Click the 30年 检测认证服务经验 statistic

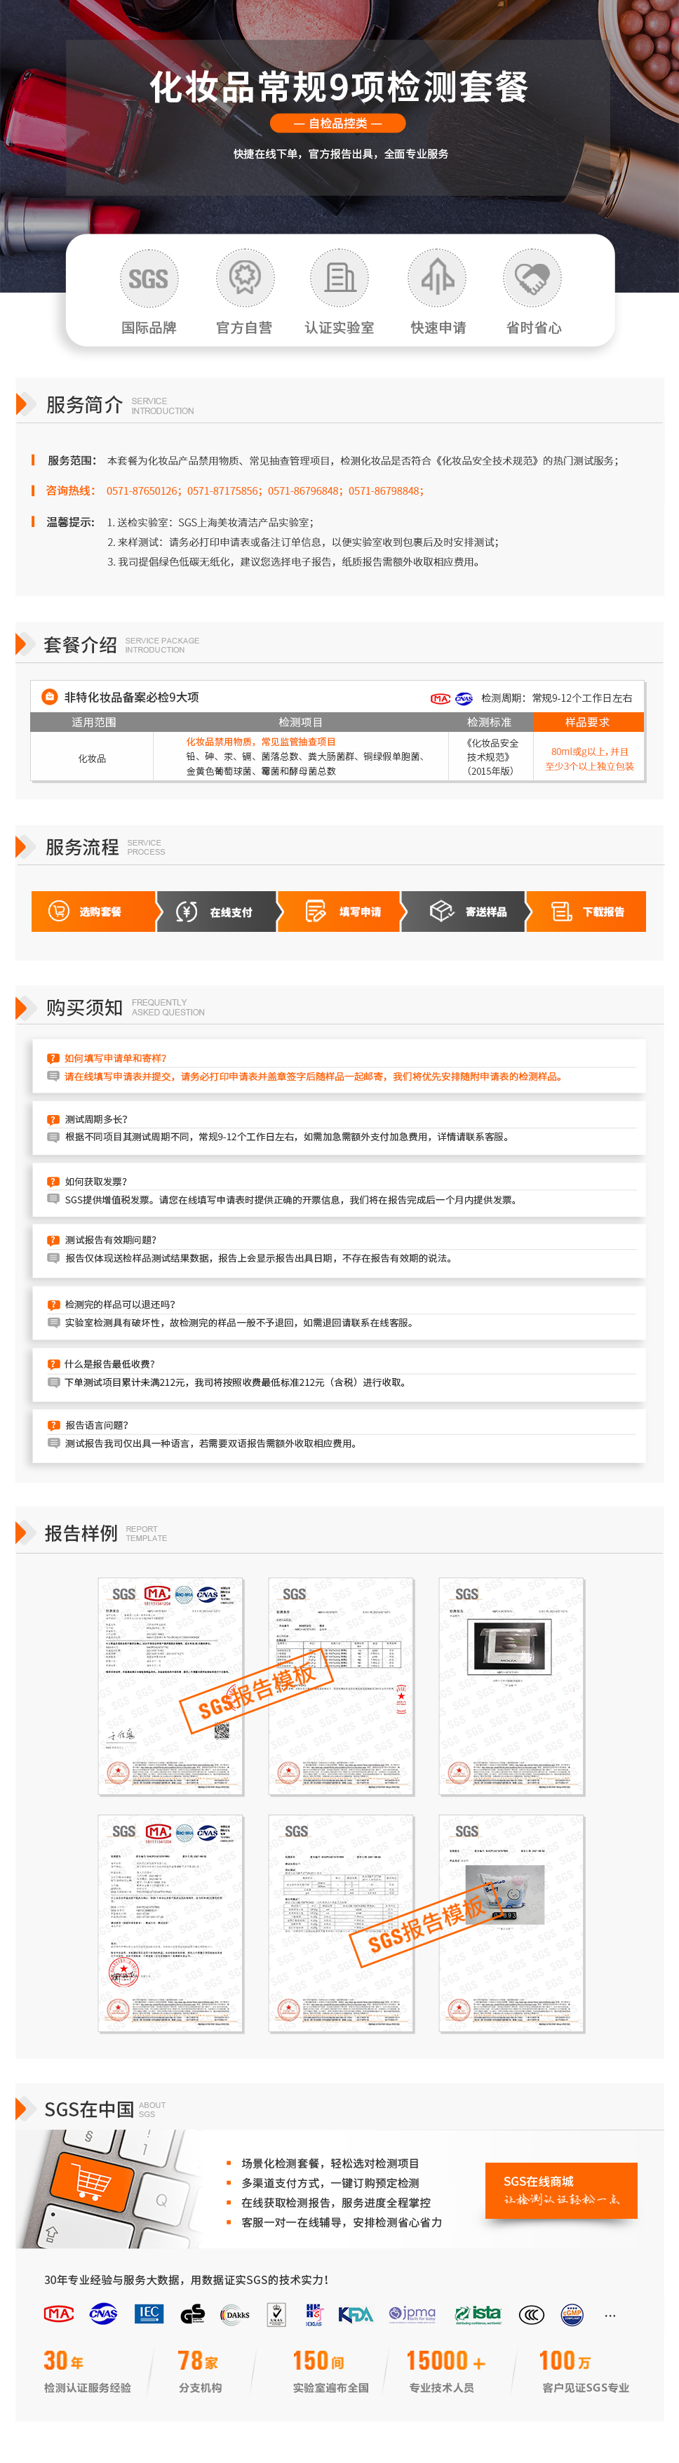click(87, 2373)
